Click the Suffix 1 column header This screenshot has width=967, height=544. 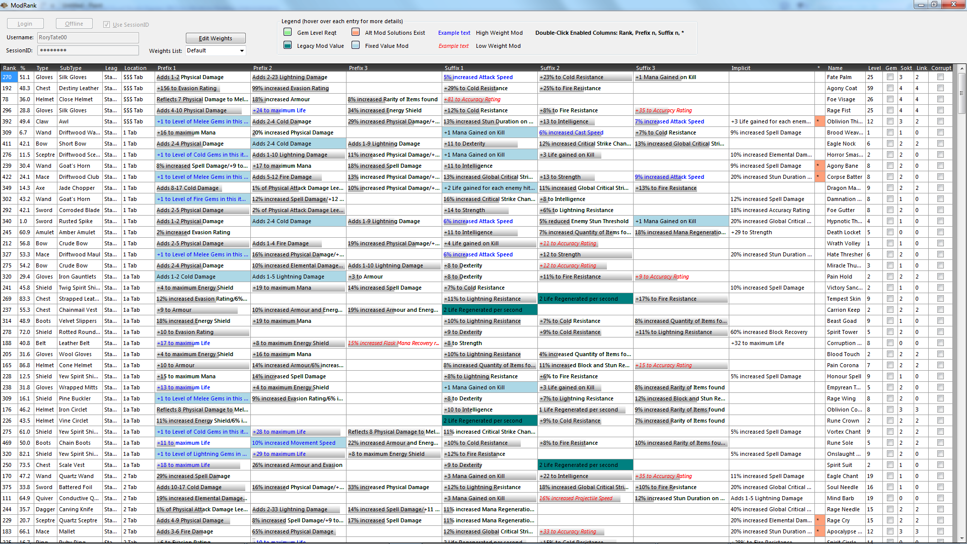453,68
